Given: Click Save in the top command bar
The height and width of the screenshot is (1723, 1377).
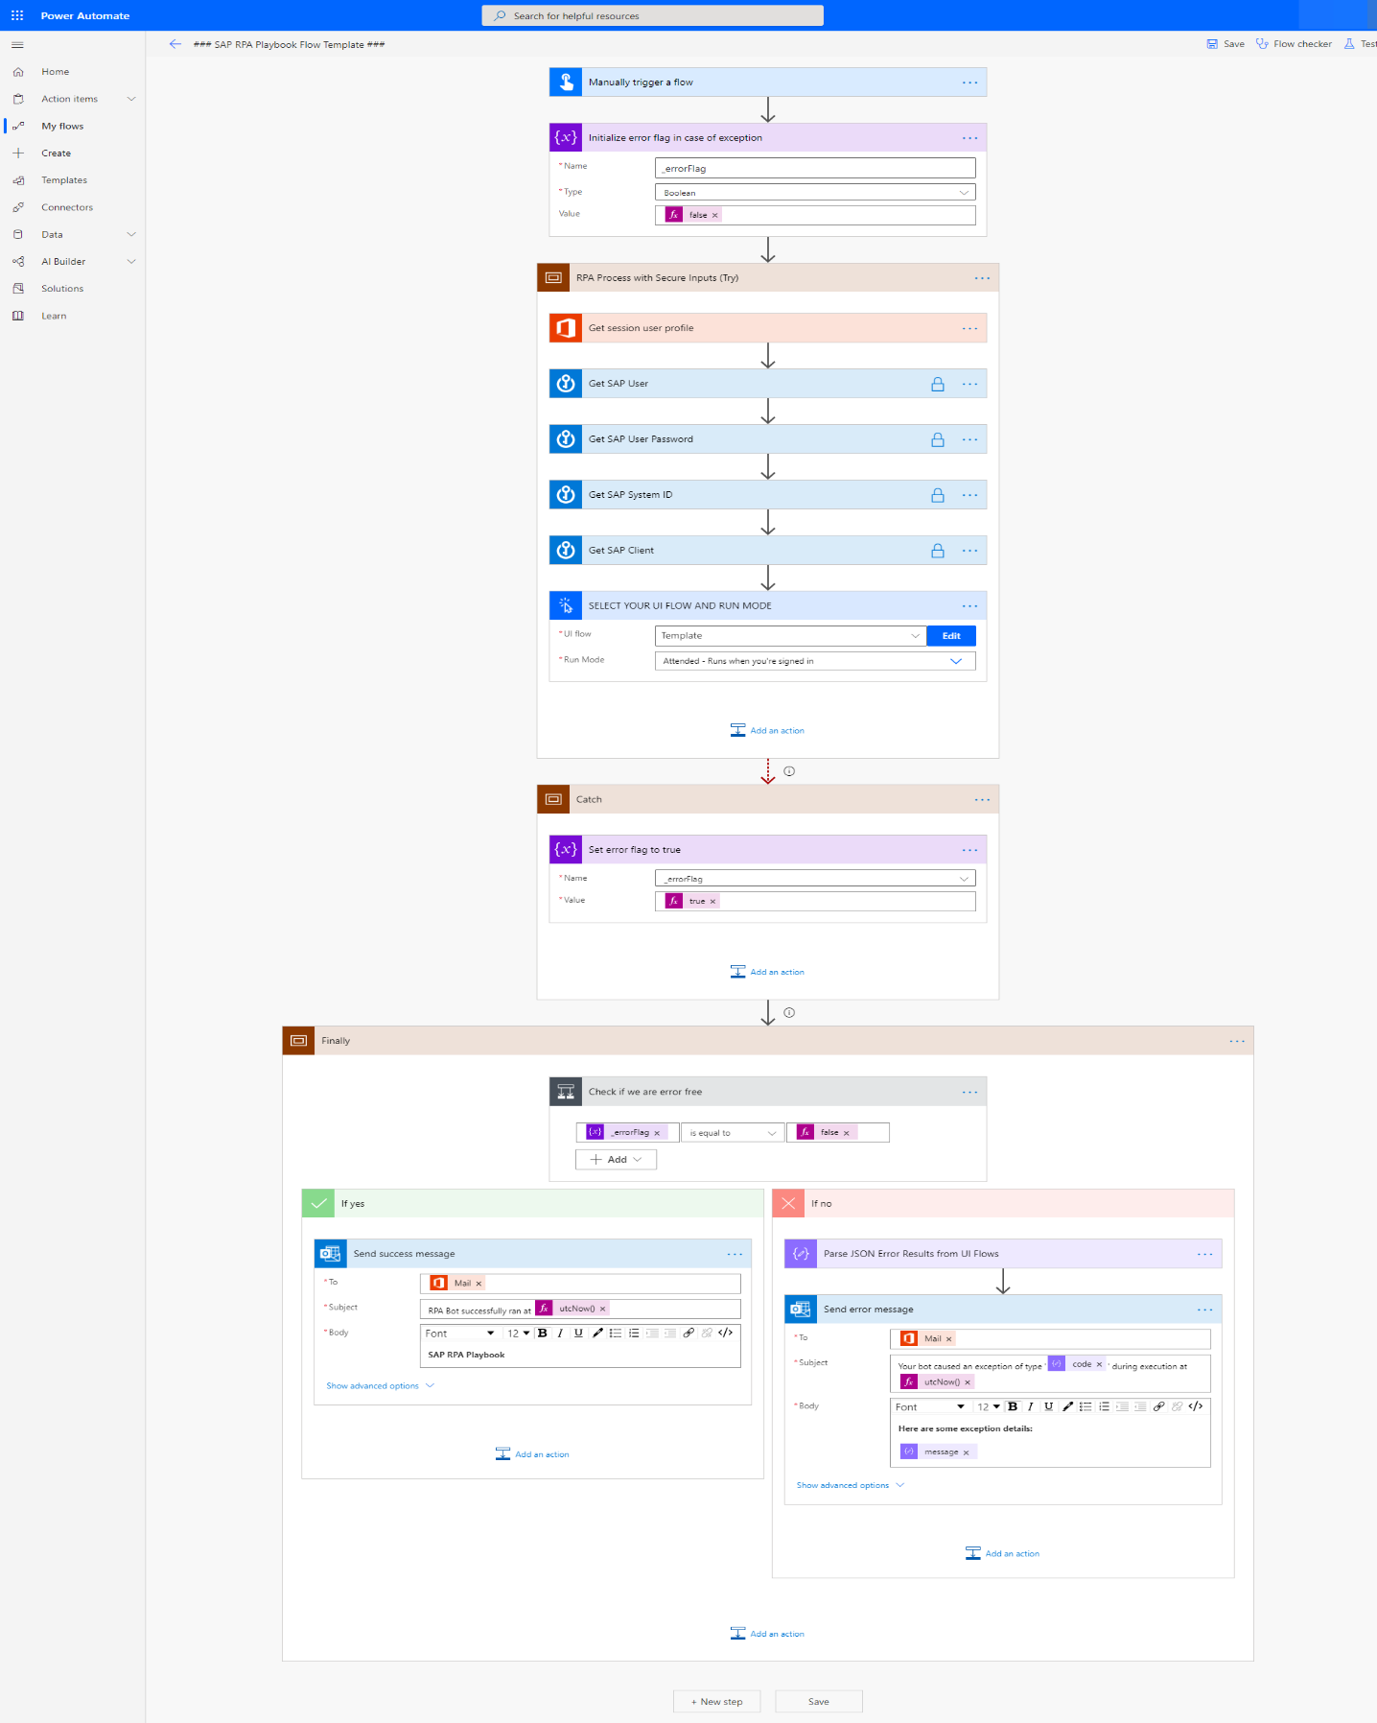Looking at the screenshot, I should click(x=1225, y=44).
